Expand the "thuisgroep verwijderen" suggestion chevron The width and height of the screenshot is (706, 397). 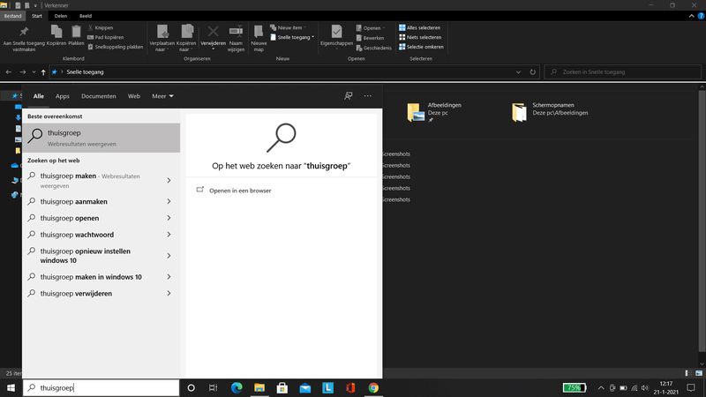[169, 294]
